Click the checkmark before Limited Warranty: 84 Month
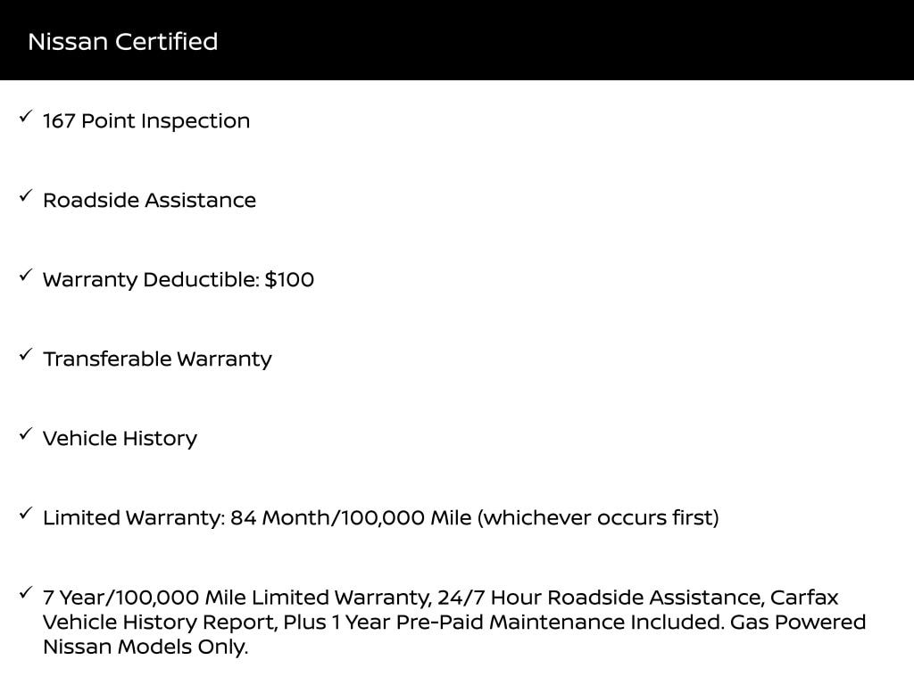This screenshot has width=914, height=685. click(26, 514)
